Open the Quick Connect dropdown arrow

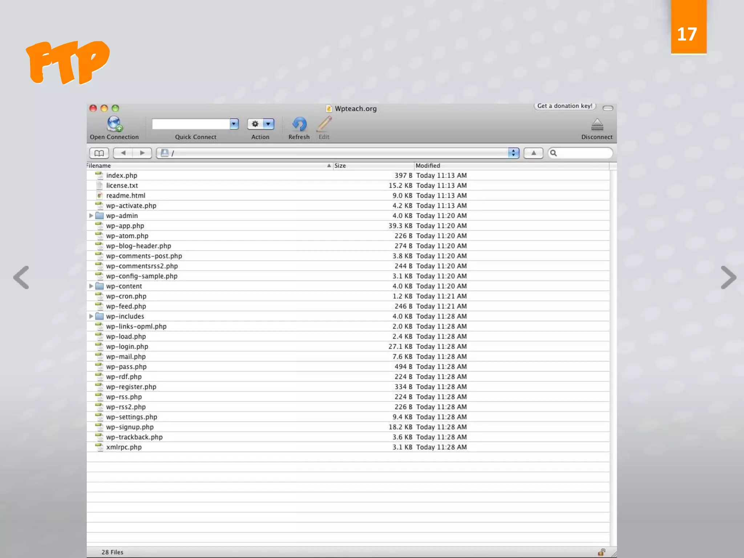click(234, 124)
